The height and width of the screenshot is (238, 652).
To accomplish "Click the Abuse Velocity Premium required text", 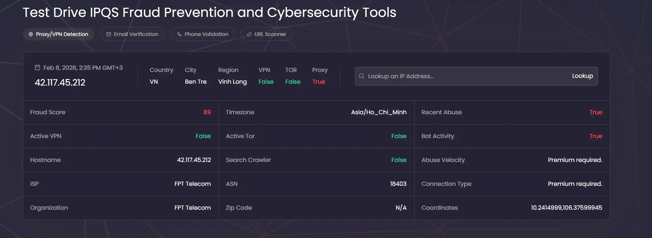I will (x=575, y=160).
